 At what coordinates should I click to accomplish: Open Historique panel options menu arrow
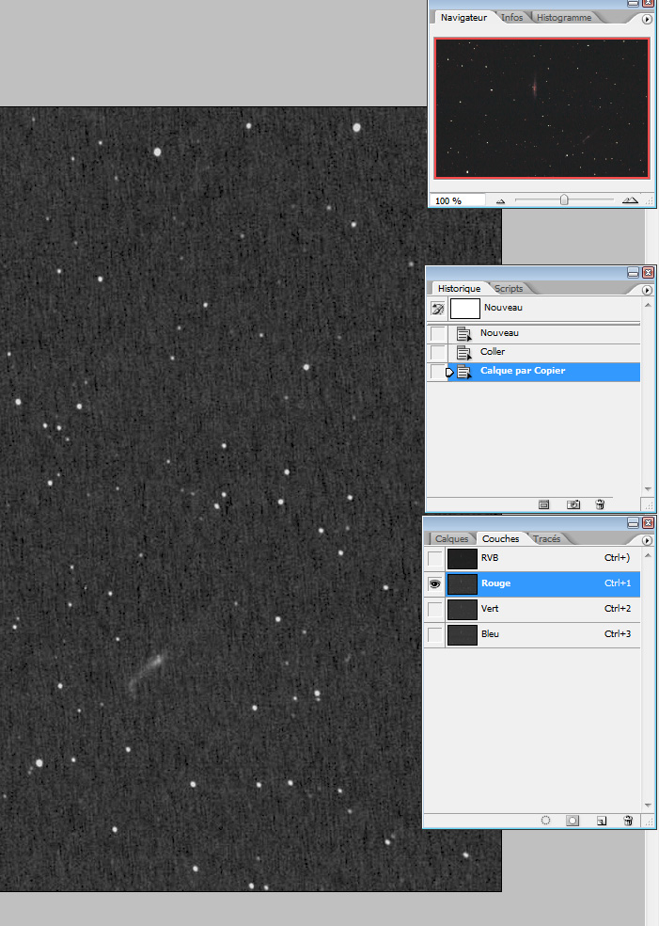click(x=647, y=290)
